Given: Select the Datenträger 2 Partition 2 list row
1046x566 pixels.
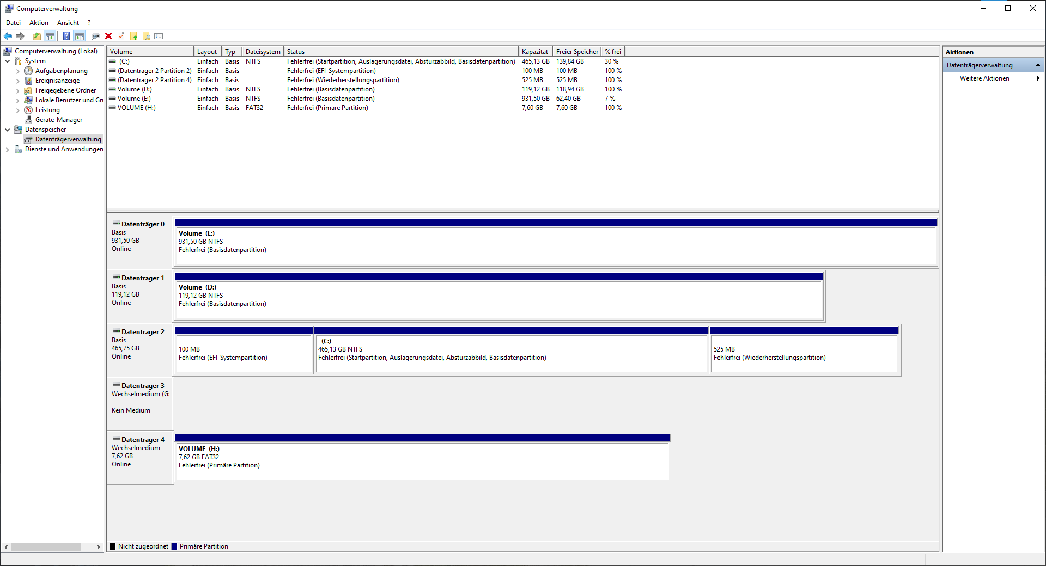Looking at the screenshot, I should tap(366, 71).
